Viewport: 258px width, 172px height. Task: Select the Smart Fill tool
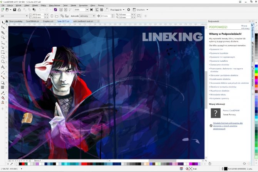click(x=3, y=102)
